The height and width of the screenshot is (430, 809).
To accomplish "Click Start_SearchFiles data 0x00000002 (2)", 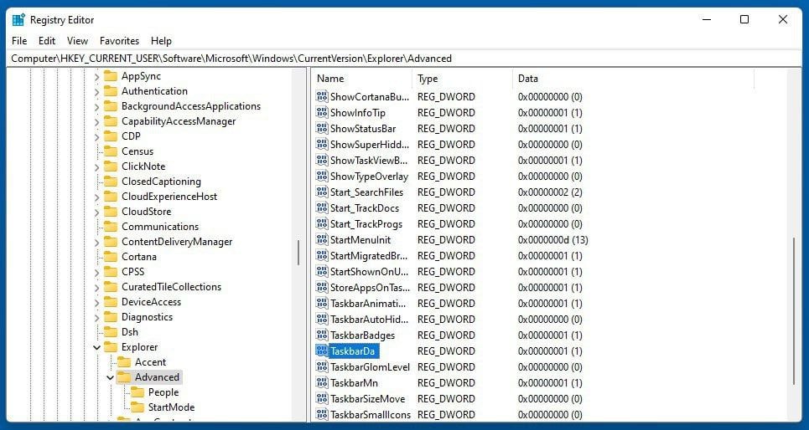I will [x=550, y=192].
